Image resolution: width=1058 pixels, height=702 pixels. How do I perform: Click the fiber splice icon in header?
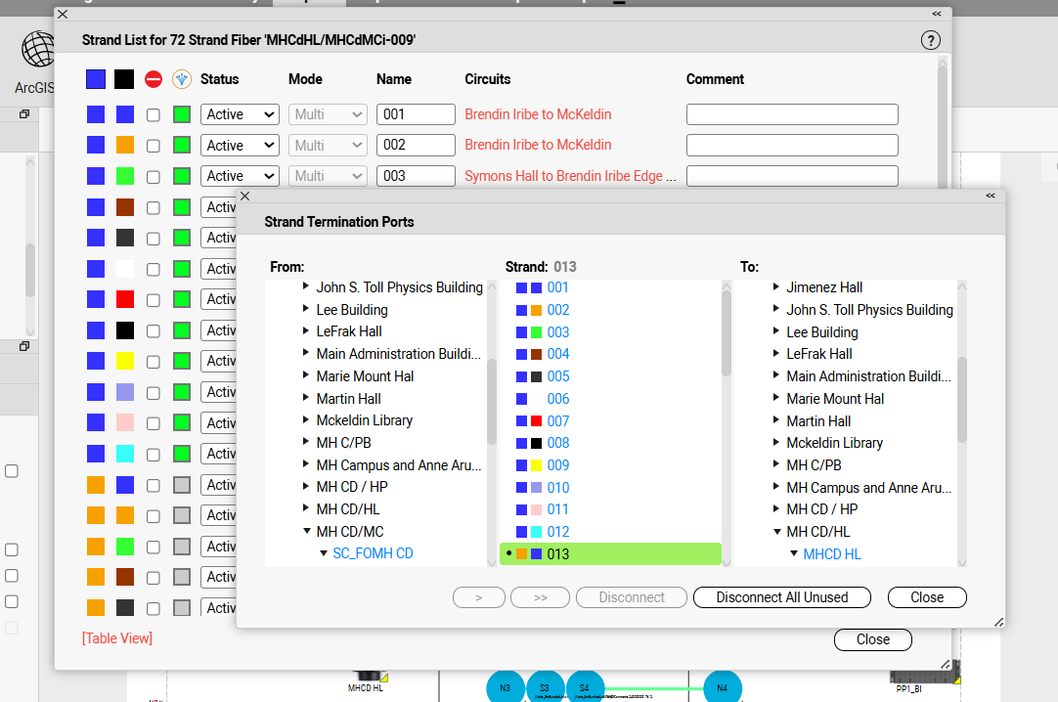click(181, 79)
